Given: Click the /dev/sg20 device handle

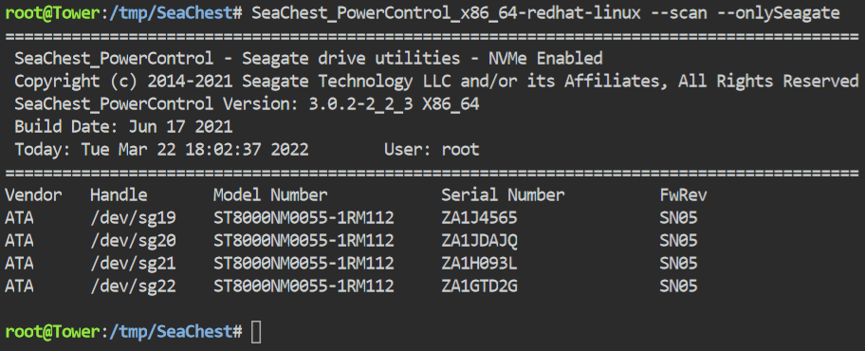Looking at the screenshot, I should coord(133,241).
